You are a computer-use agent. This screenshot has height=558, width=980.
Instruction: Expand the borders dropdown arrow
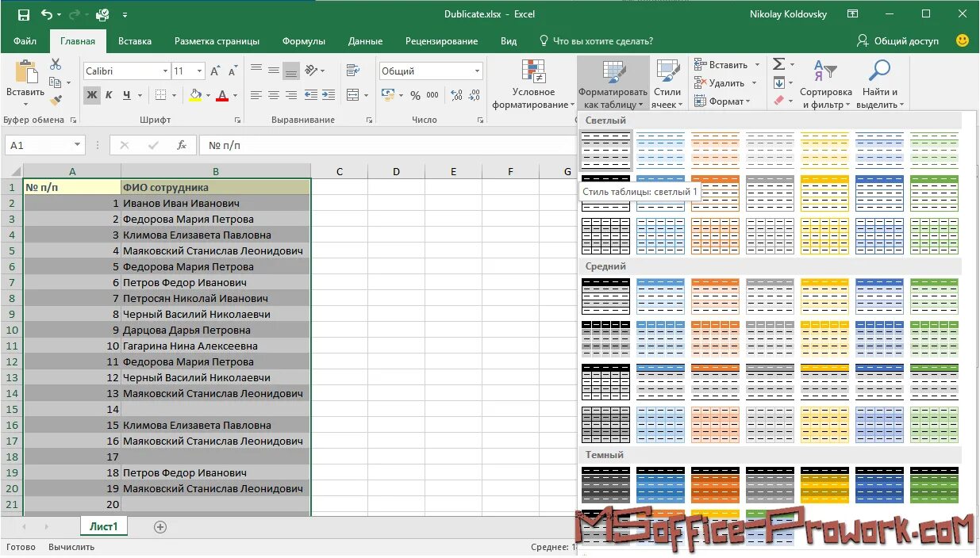(x=174, y=95)
